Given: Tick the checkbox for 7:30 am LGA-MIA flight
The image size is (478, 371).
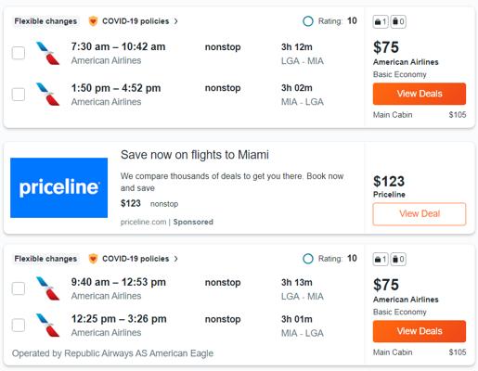Looking at the screenshot, I should point(19,53).
